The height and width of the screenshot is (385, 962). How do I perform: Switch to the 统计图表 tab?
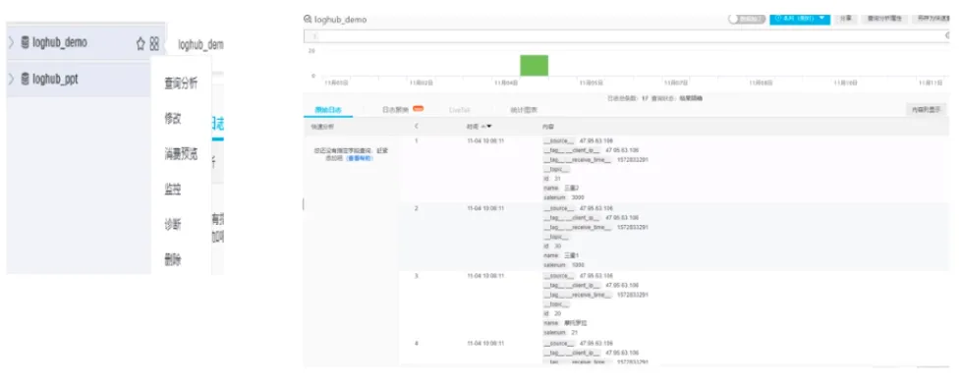click(524, 110)
